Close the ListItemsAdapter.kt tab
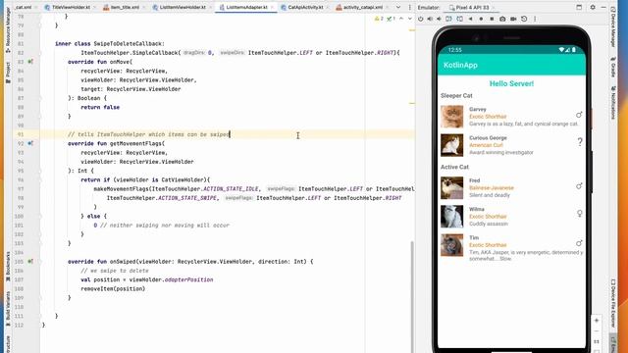This screenshot has height=353, width=628. (x=272, y=7)
